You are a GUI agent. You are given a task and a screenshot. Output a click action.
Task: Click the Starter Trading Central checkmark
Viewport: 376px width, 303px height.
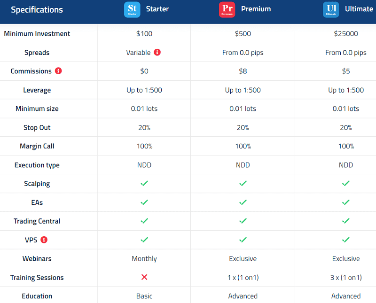(x=144, y=221)
